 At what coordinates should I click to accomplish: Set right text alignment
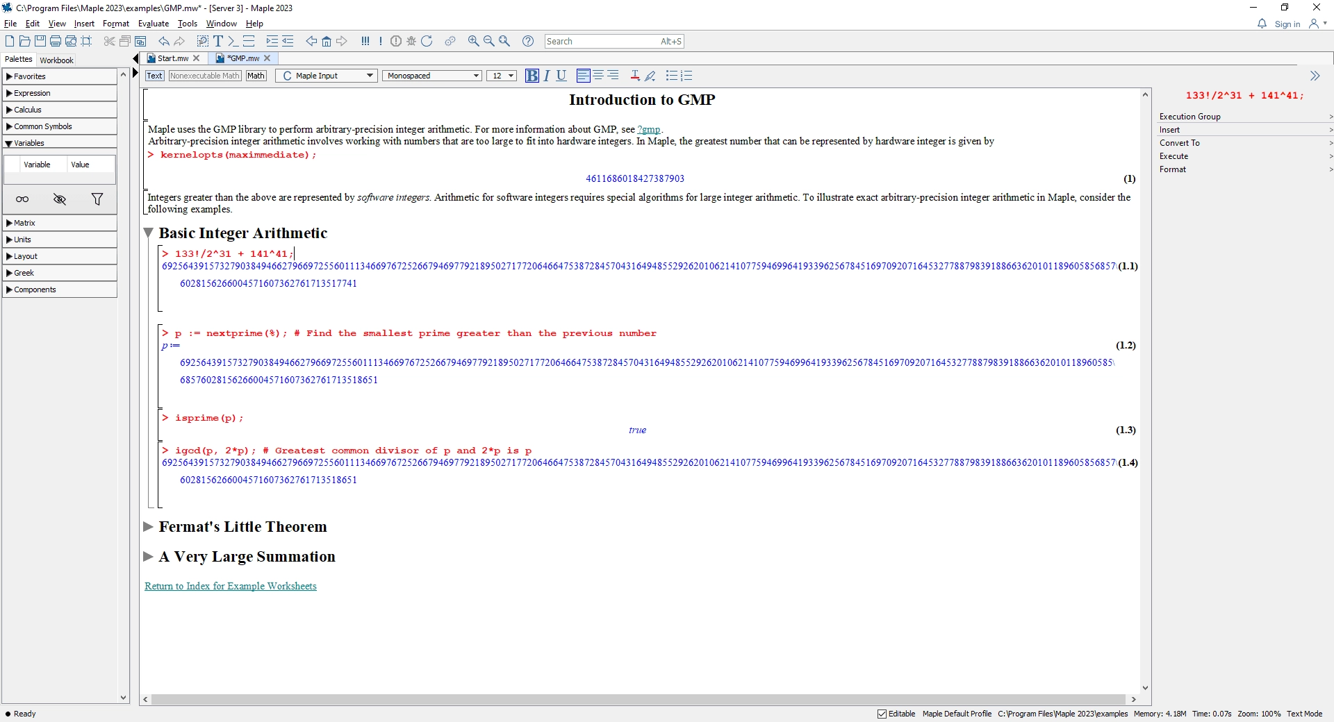click(x=613, y=76)
